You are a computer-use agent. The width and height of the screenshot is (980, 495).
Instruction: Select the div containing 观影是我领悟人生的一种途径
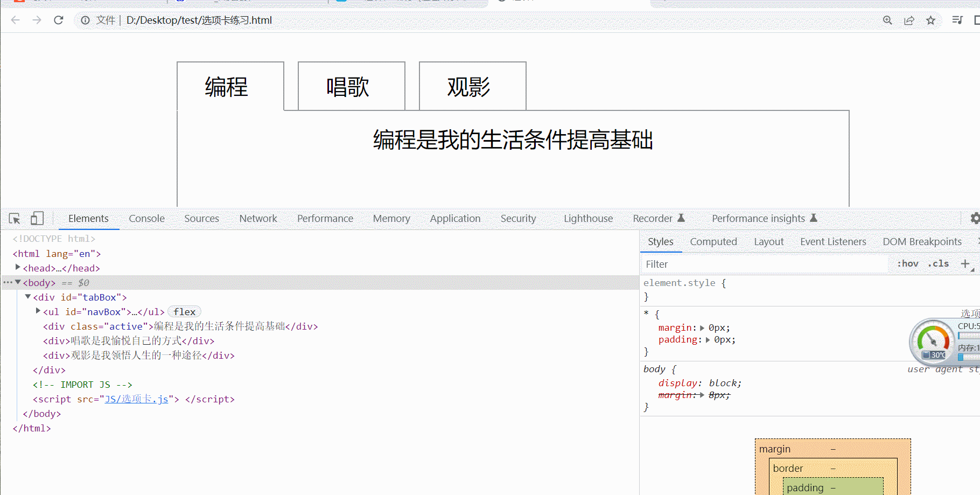[139, 355]
